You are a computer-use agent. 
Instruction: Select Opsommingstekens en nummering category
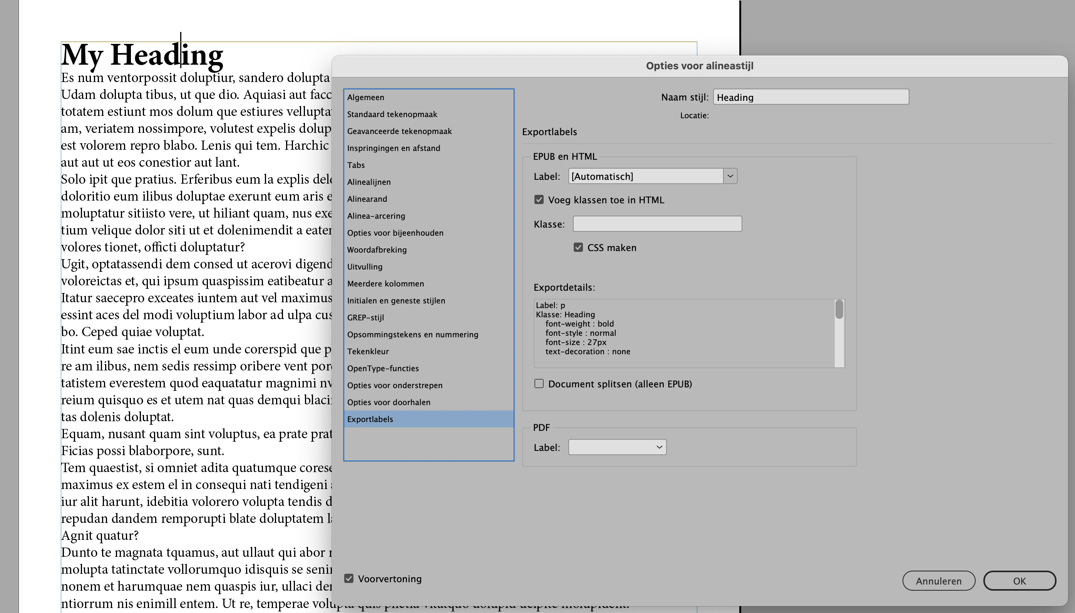pos(412,334)
